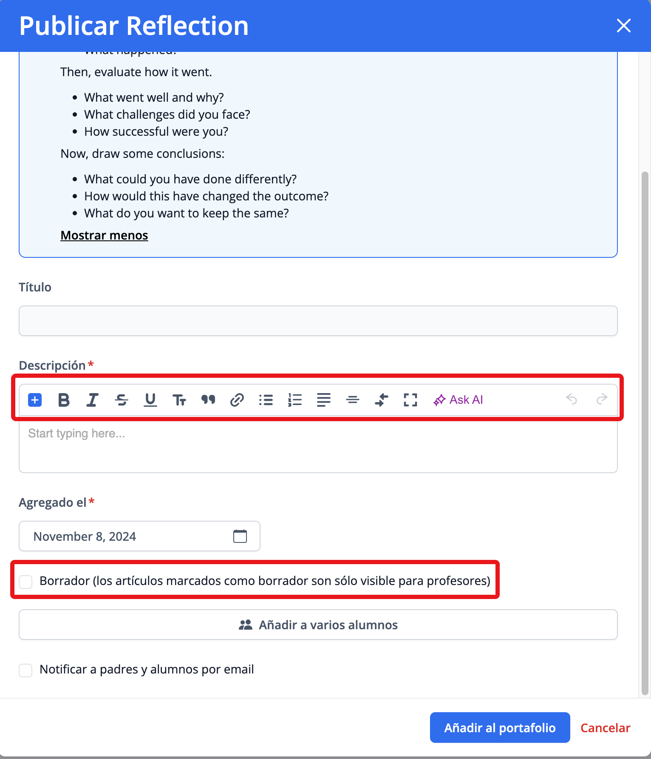Create a numbered list
Viewport: 651px width, 759px height.
tap(295, 400)
